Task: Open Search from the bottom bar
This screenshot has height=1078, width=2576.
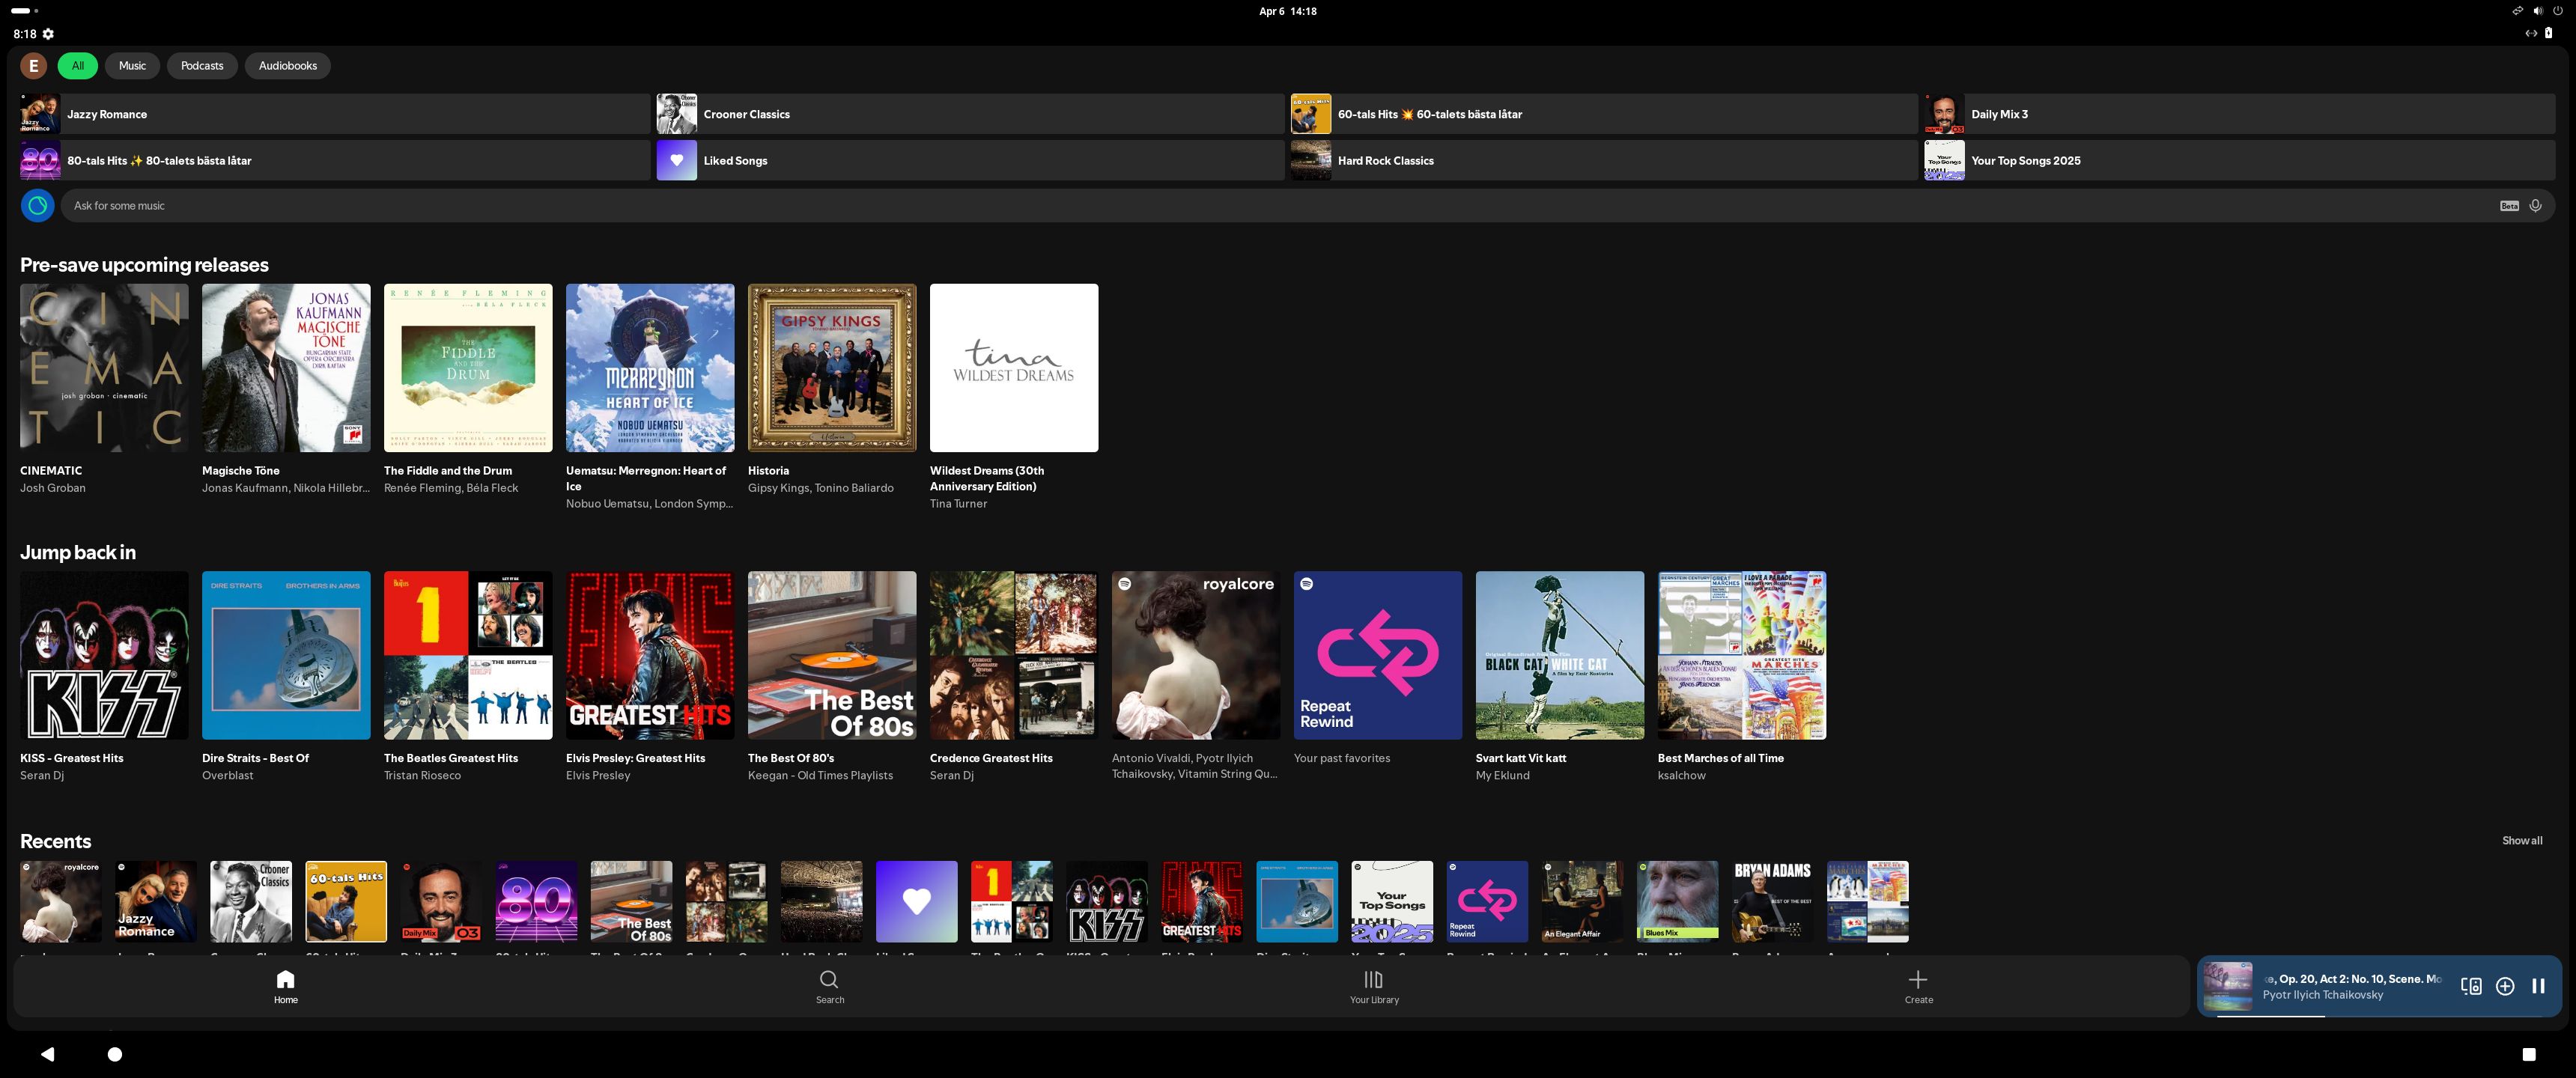Action: coord(829,985)
